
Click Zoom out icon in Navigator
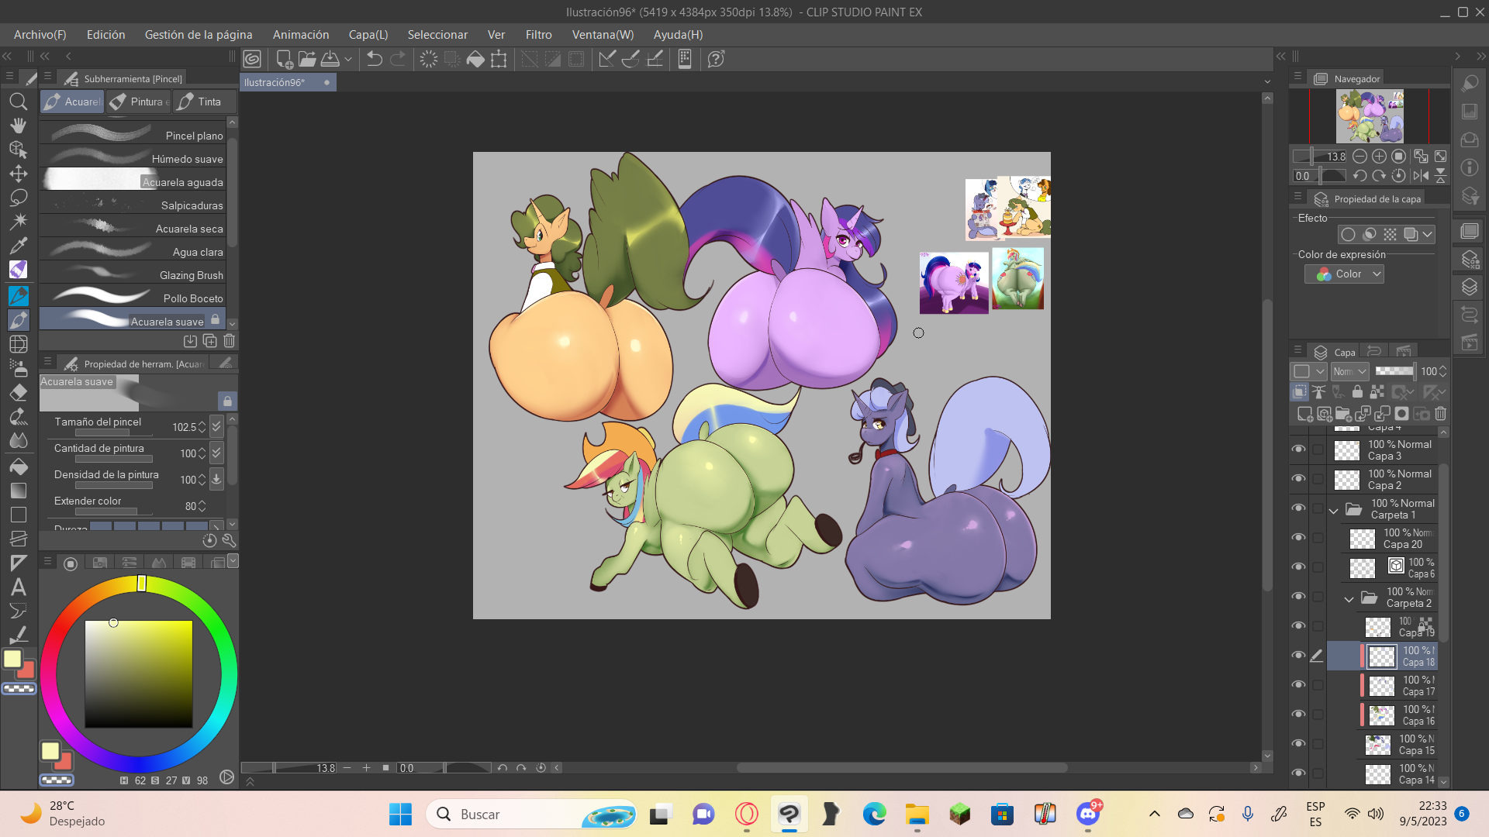click(1359, 157)
